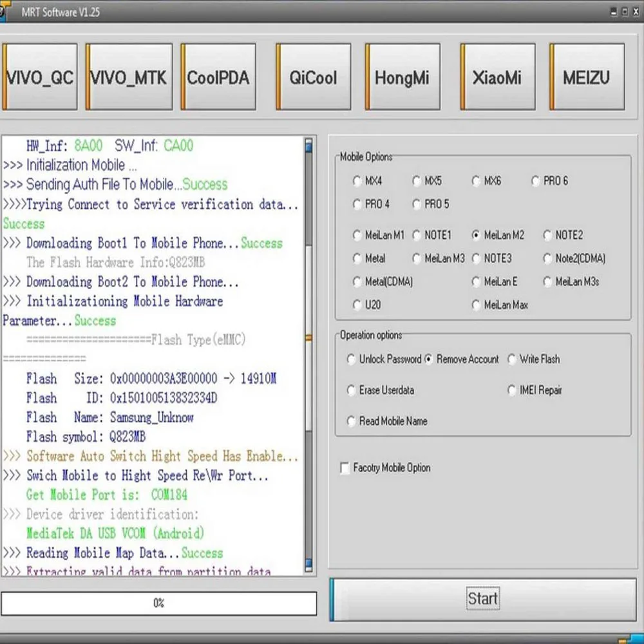Enable the Facotry Mobile Option checkbox
This screenshot has height=644, width=644.
click(x=385, y=468)
